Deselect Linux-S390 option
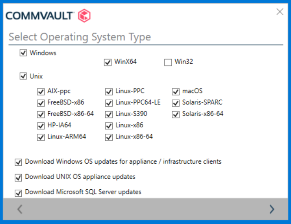Screen dimensions: 291x224 click(x=109, y=114)
